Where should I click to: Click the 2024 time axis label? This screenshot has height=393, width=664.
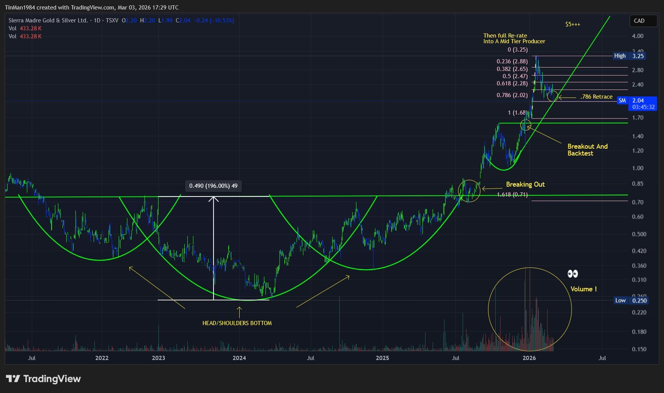tap(239, 358)
